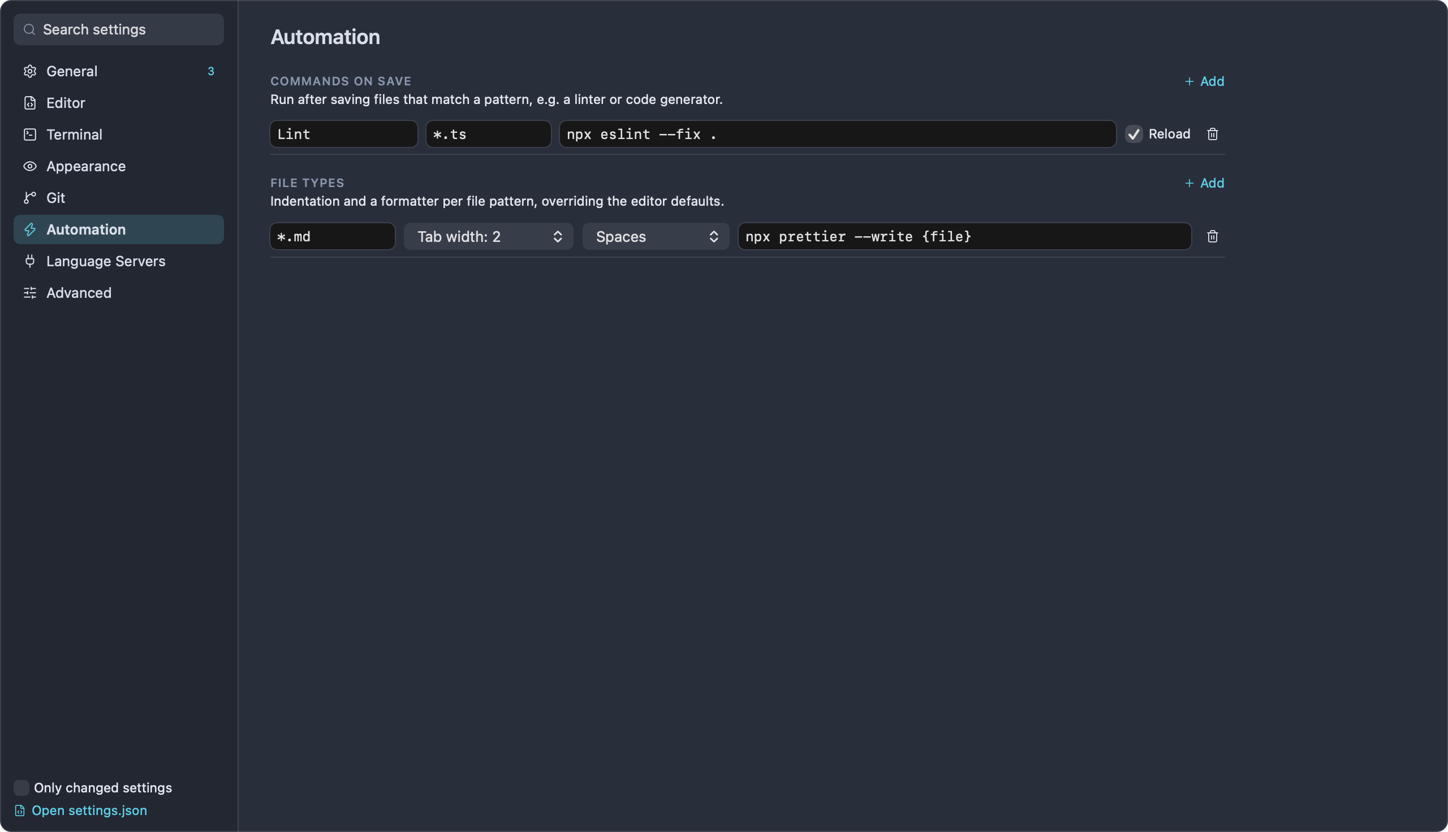
Task: Open the Spaces indentation dropdown
Action: [656, 236]
